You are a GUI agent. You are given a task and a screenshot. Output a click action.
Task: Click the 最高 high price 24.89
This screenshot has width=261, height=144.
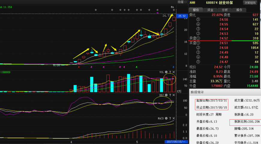(254, 72)
